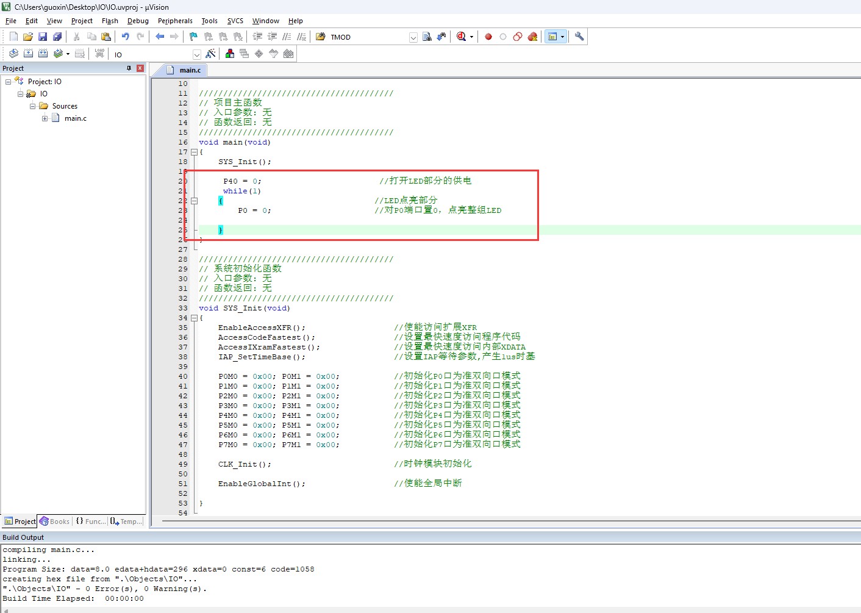The height and width of the screenshot is (613, 861).
Task: Paste from clipboard toolbar icon
Action: tap(106, 37)
